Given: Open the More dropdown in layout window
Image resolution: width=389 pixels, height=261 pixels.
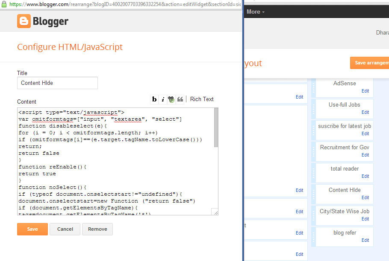Looking at the screenshot, I should (x=256, y=12).
